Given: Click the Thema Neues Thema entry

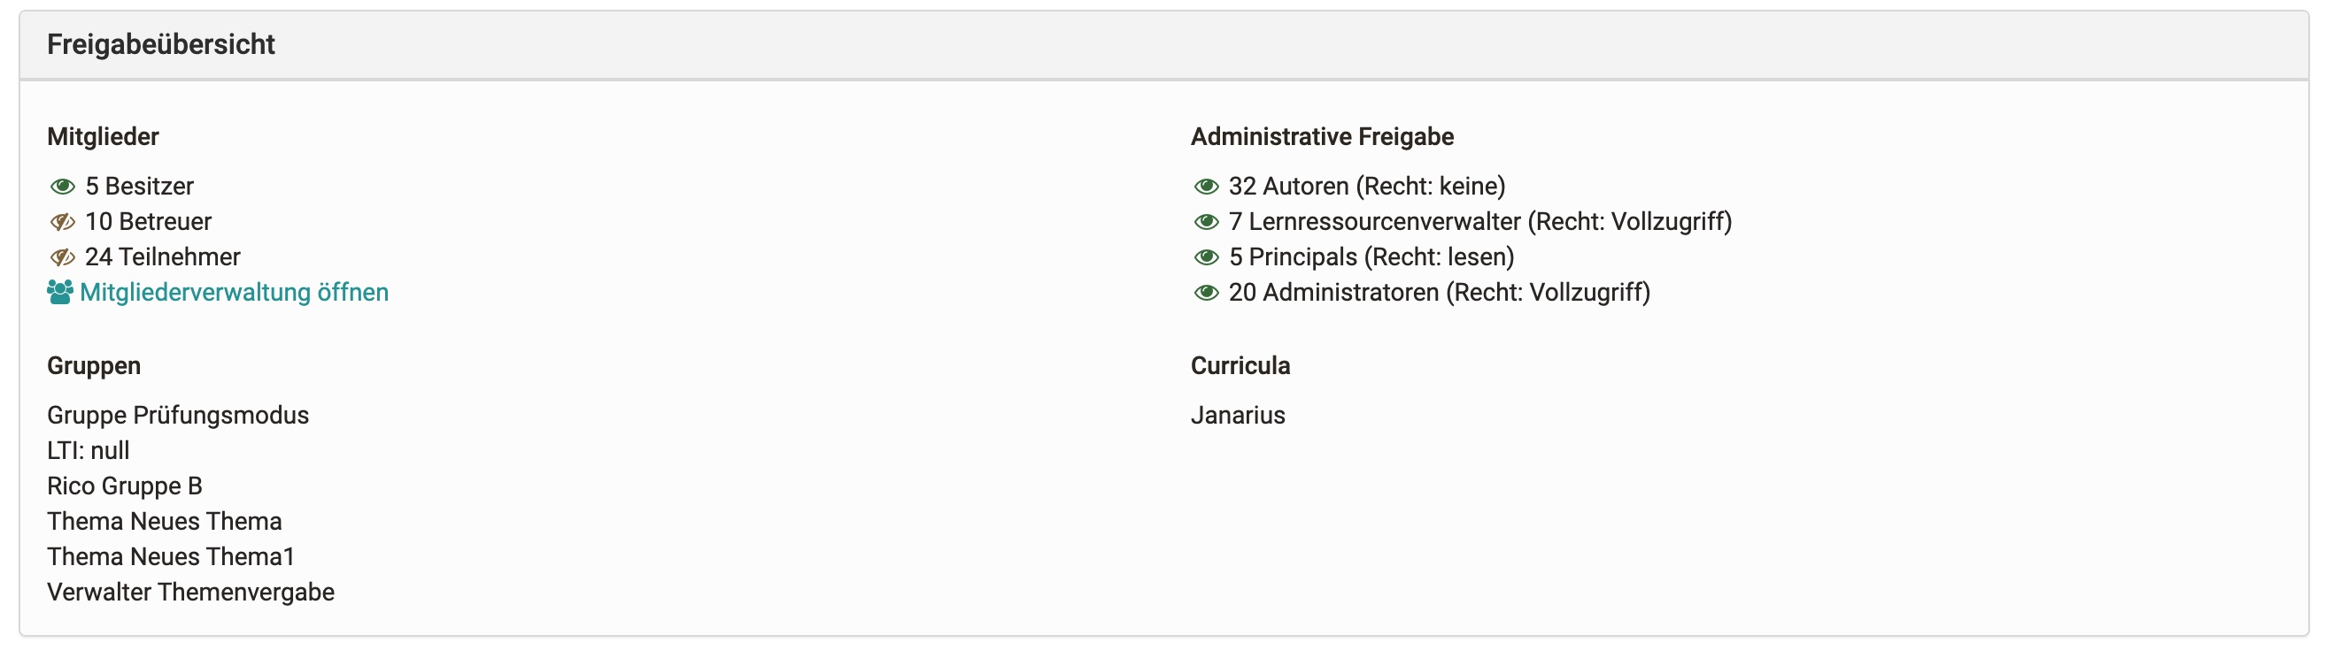Looking at the screenshot, I should 165,522.
